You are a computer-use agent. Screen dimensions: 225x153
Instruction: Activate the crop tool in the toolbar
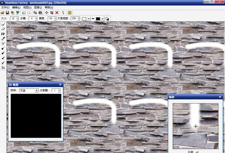52,13
